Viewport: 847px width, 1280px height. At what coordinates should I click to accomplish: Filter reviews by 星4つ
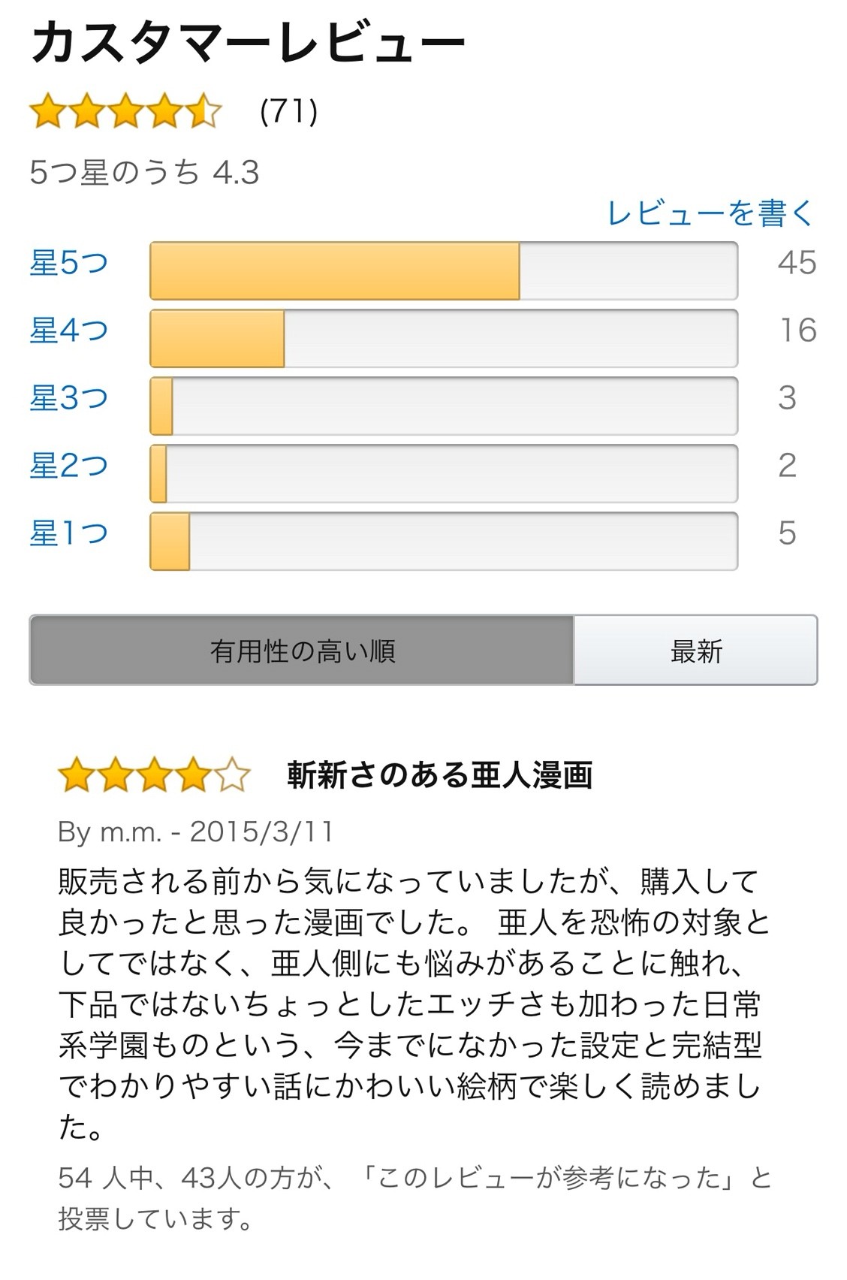click(x=69, y=331)
